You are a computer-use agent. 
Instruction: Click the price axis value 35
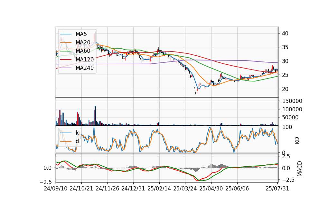coord(285,48)
